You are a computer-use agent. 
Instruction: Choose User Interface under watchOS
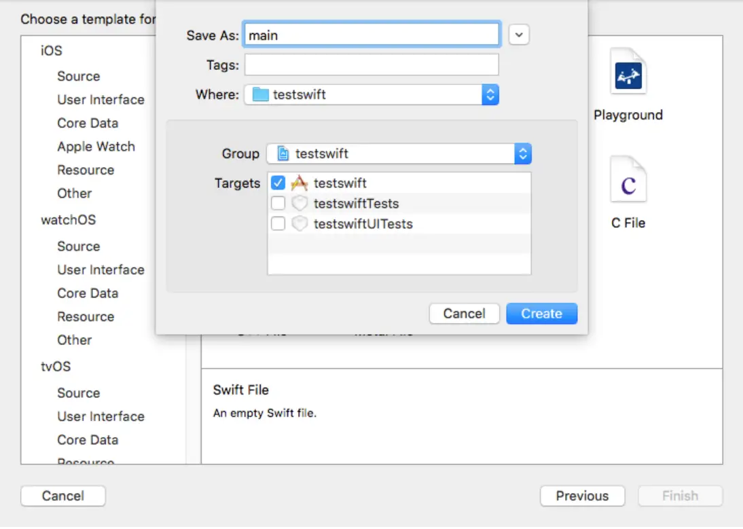tap(101, 270)
